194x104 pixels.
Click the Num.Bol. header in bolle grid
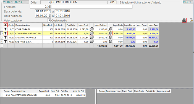coord(55,91)
